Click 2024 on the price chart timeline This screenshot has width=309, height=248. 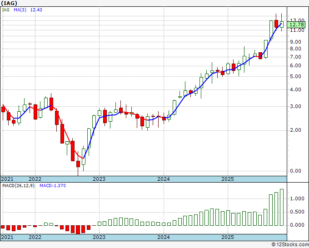164,179
